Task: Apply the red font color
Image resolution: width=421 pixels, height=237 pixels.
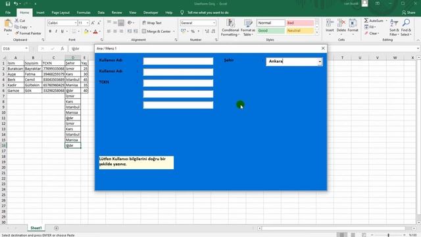Action: (95, 32)
